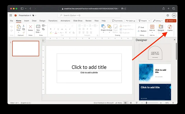Insert a shape via Shapes icon
This screenshot has width=185, height=114.
pyautogui.click(x=103, y=27)
